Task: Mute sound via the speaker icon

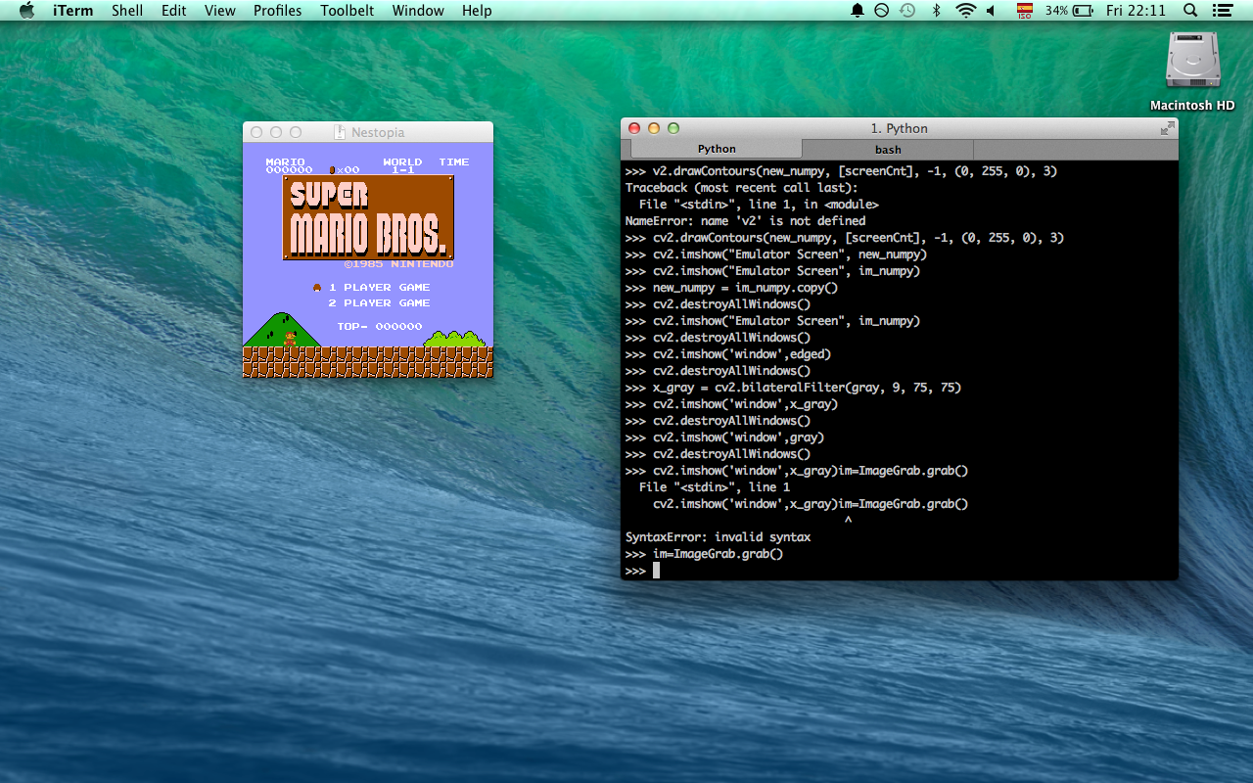Action: pyautogui.click(x=991, y=11)
